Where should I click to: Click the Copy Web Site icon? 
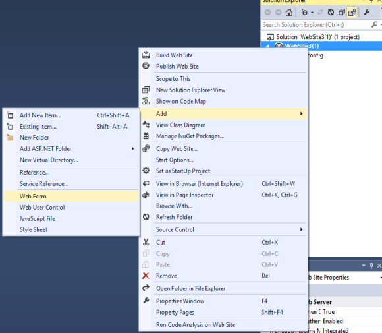point(146,148)
